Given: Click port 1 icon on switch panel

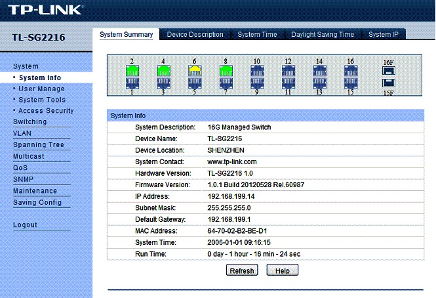Looking at the screenshot, I should pyautogui.click(x=132, y=83).
